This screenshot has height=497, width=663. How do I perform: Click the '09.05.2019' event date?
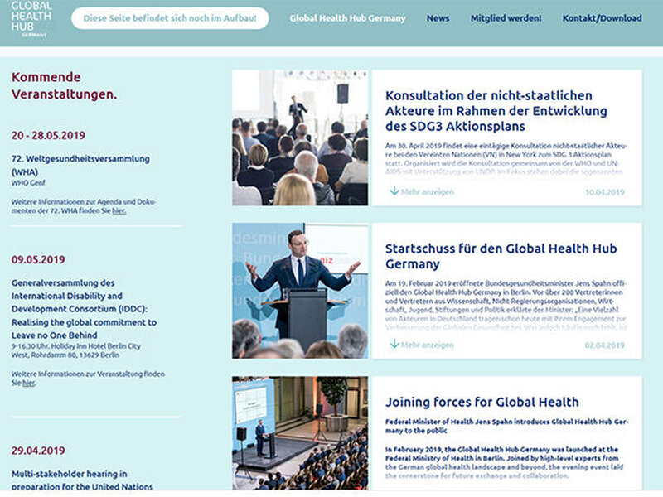pyautogui.click(x=38, y=259)
